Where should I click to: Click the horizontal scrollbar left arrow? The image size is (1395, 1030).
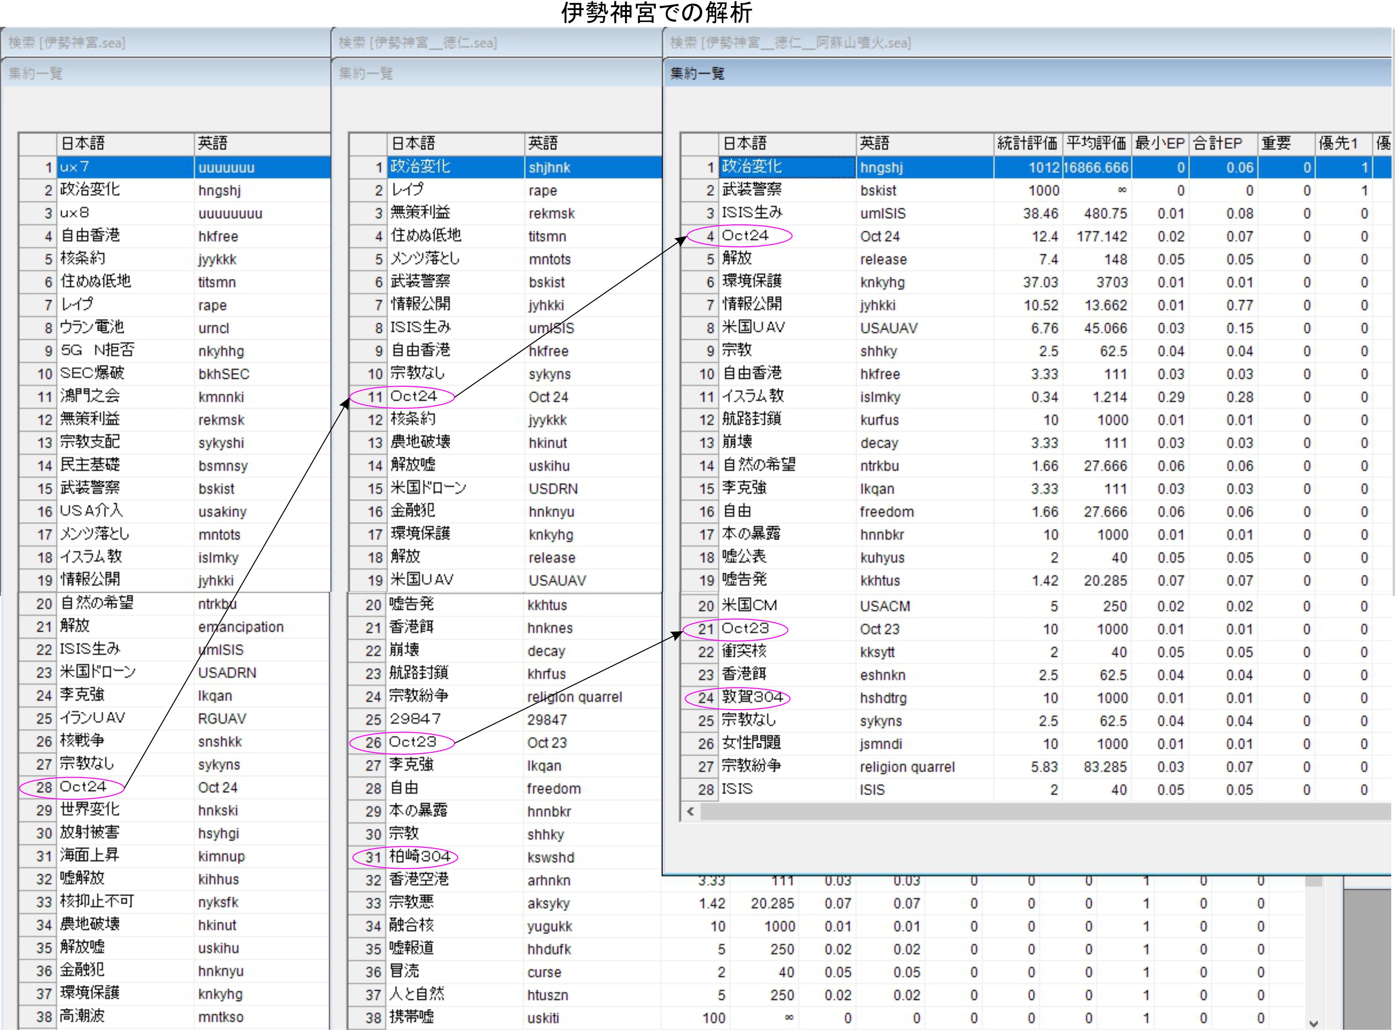point(690,811)
